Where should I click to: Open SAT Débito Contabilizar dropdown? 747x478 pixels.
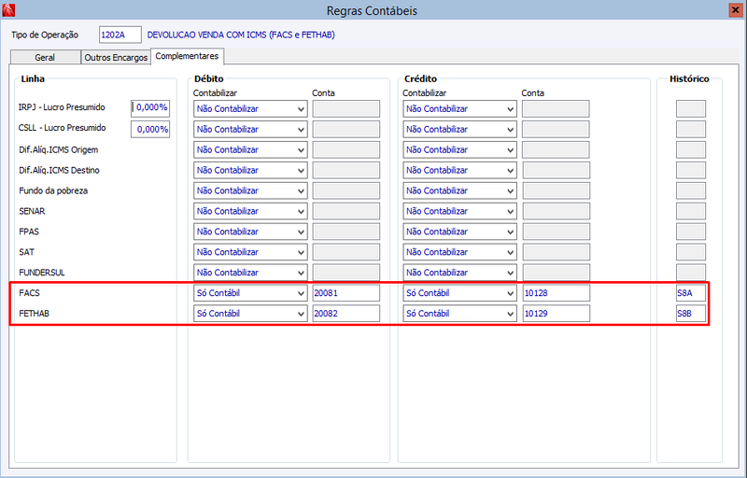tap(250, 252)
